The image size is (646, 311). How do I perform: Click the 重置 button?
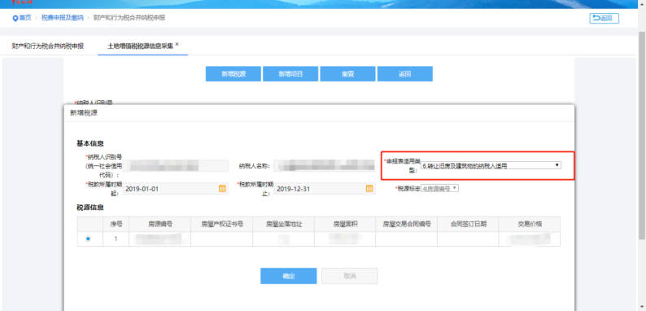click(x=347, y=74)
